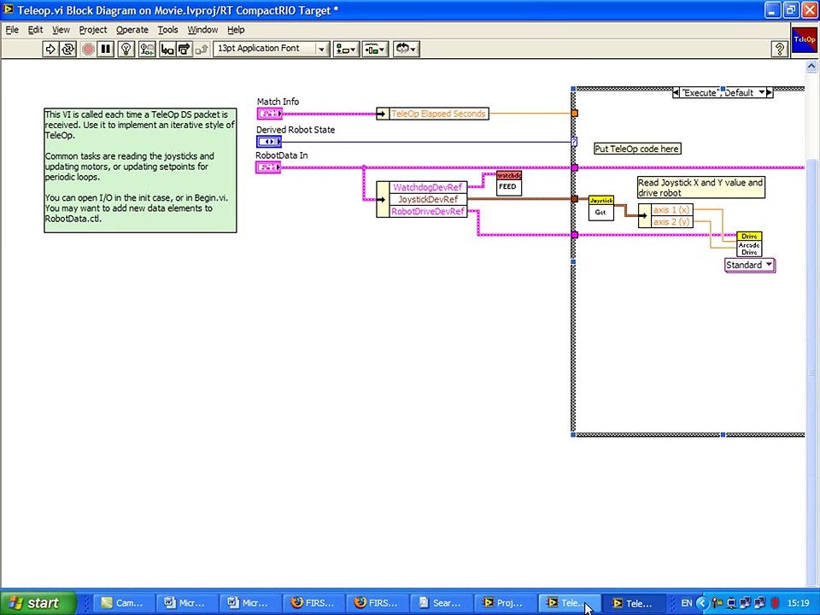Click the Joystick Get VI node

pyautogui.click(x=600, y=208)
